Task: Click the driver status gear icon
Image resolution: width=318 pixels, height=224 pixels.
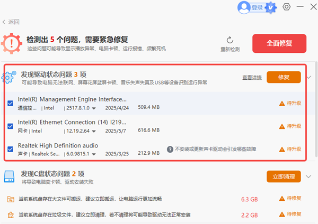Action: [x=9, y=77]
